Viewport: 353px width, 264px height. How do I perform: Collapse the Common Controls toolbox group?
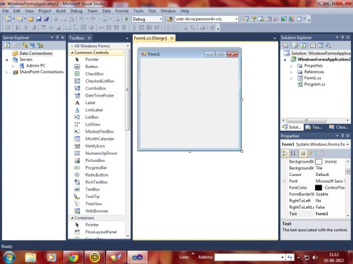72,53
